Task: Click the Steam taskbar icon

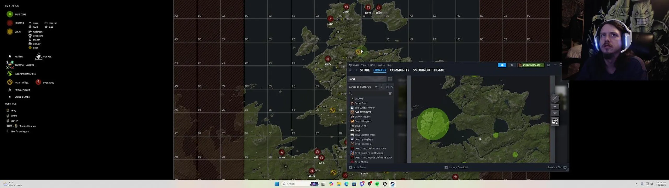Action: 393,184
